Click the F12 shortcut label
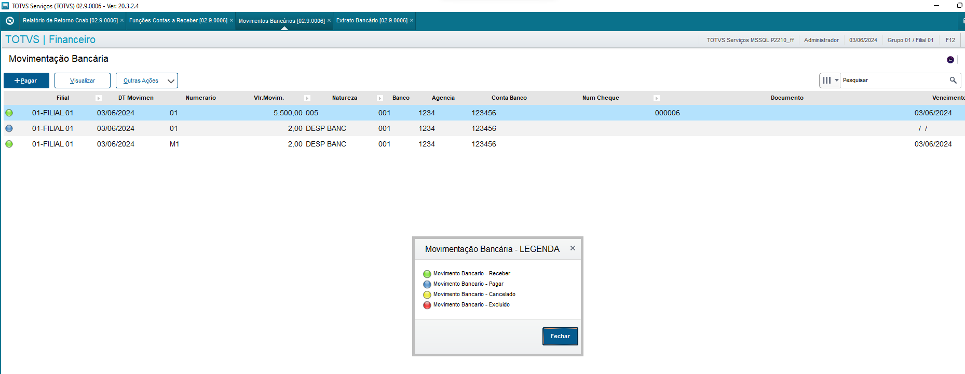The width and height of the screenshot is (965, 374). pyautogui.click(x=950, y=40)
